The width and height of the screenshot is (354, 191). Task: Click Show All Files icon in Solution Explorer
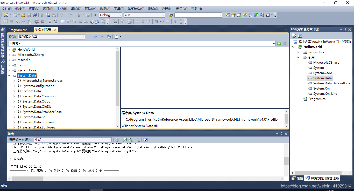[294, 36]
